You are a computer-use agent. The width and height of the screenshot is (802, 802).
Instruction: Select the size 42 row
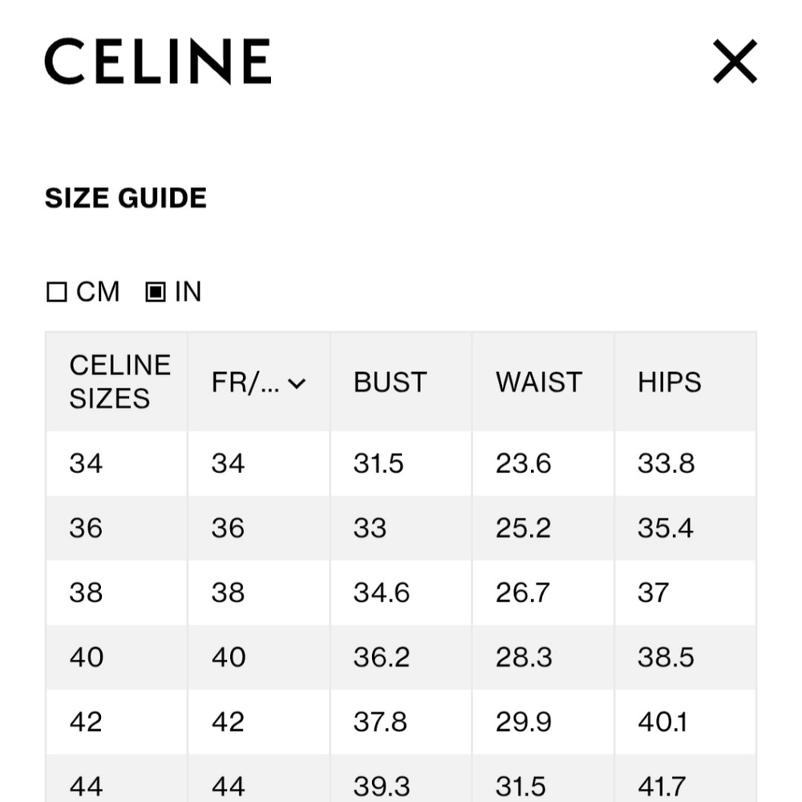[x=86, y=722]
